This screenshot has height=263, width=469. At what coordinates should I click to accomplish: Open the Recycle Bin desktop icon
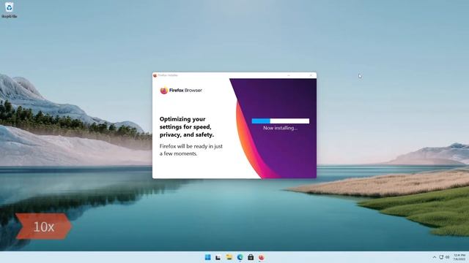pyautogui.click(x=9, y=9)
